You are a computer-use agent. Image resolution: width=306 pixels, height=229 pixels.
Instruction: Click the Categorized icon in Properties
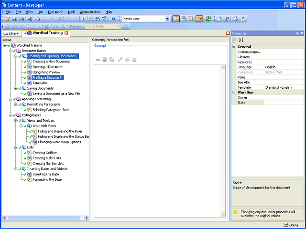point(234,40)
